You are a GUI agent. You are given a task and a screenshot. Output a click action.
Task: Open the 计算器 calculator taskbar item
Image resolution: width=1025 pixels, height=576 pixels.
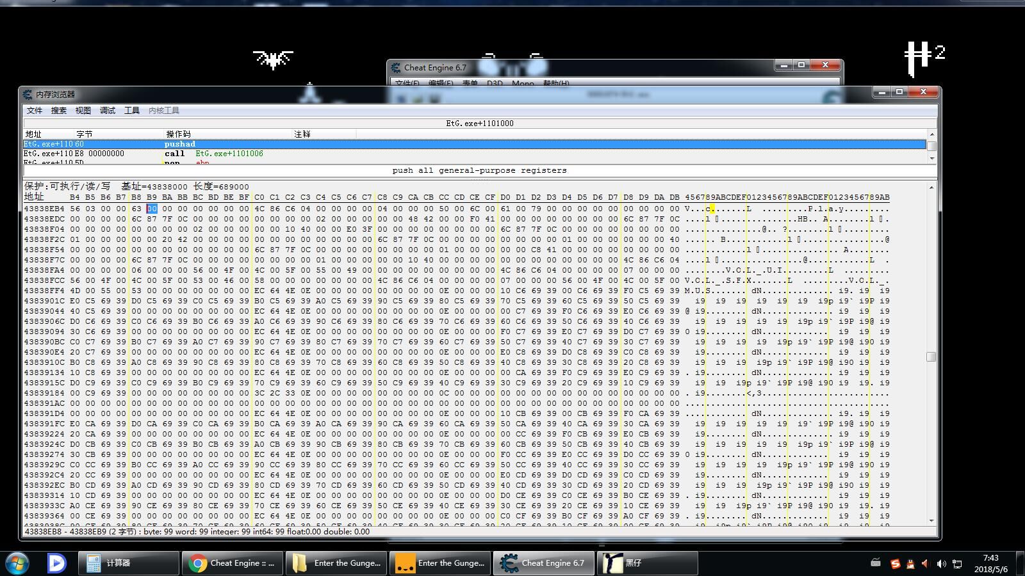pos(128,563)
